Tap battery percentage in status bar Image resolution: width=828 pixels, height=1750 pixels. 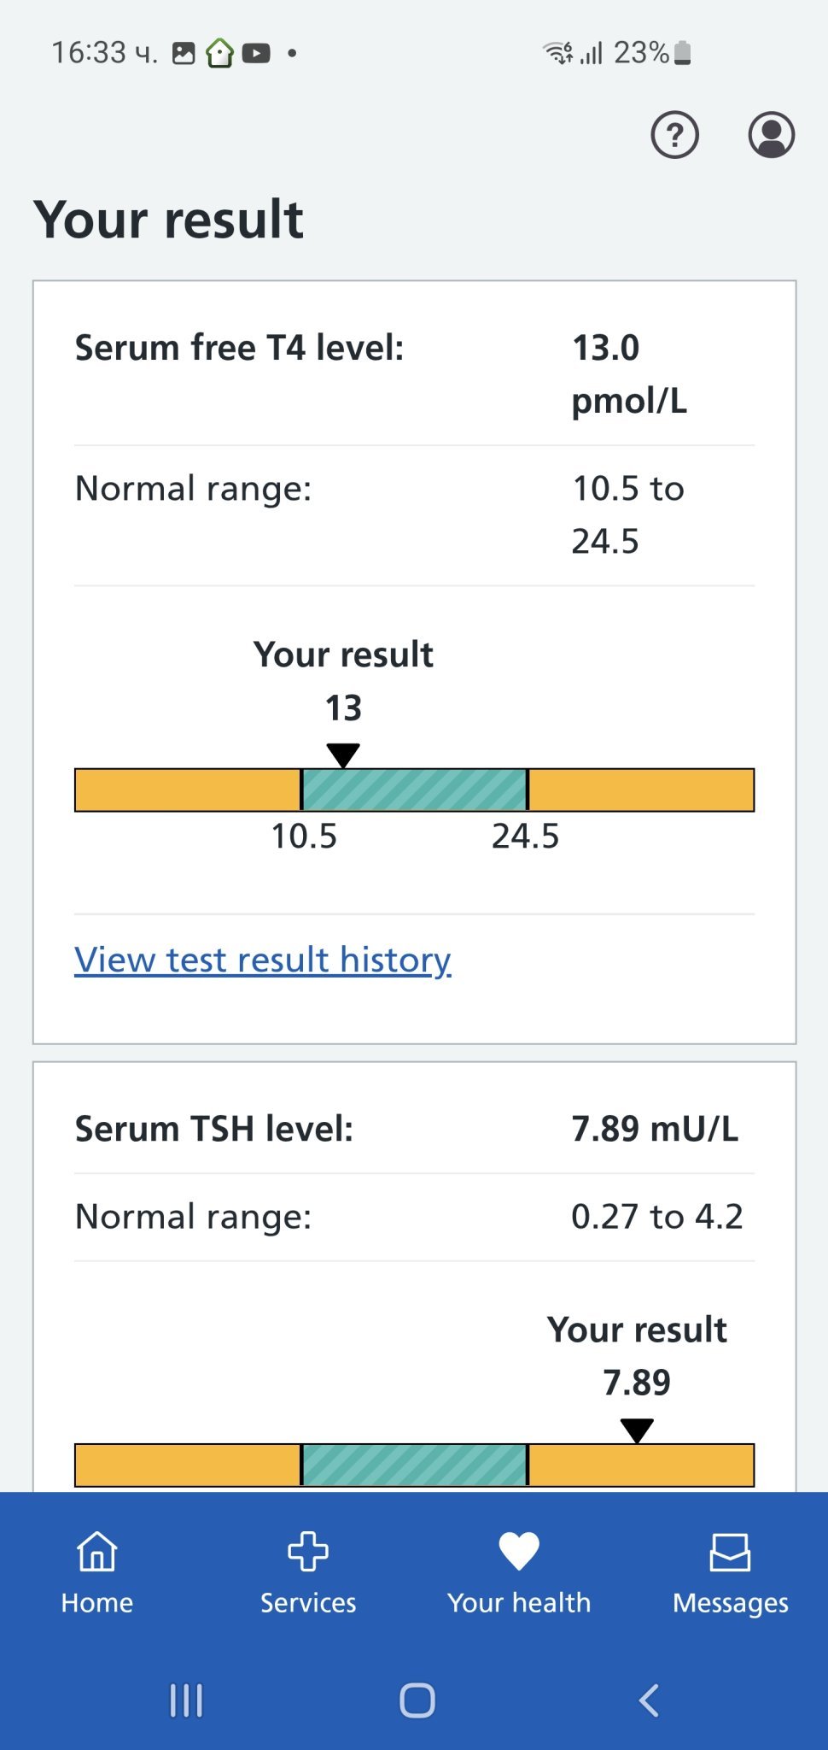(x=641, y=53)
